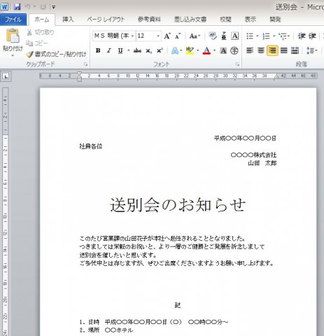This screenshot has height=336, width=324.
Task: Click the enclosed character (囲い文字) icon
Action: pyautogui.click(x=234, y=50)
